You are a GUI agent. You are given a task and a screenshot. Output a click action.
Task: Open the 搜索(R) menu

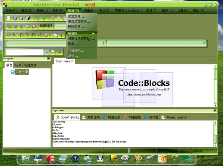(x=58, y=11)
